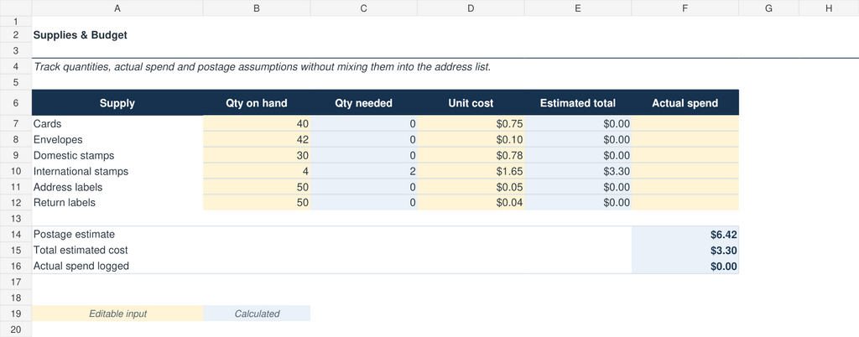The image size is (859, 337).
Task: Select row 10 header number
Action: (16, 171)
